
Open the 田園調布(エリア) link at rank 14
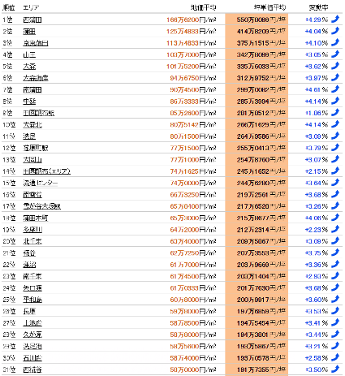[x=46, y=171]
